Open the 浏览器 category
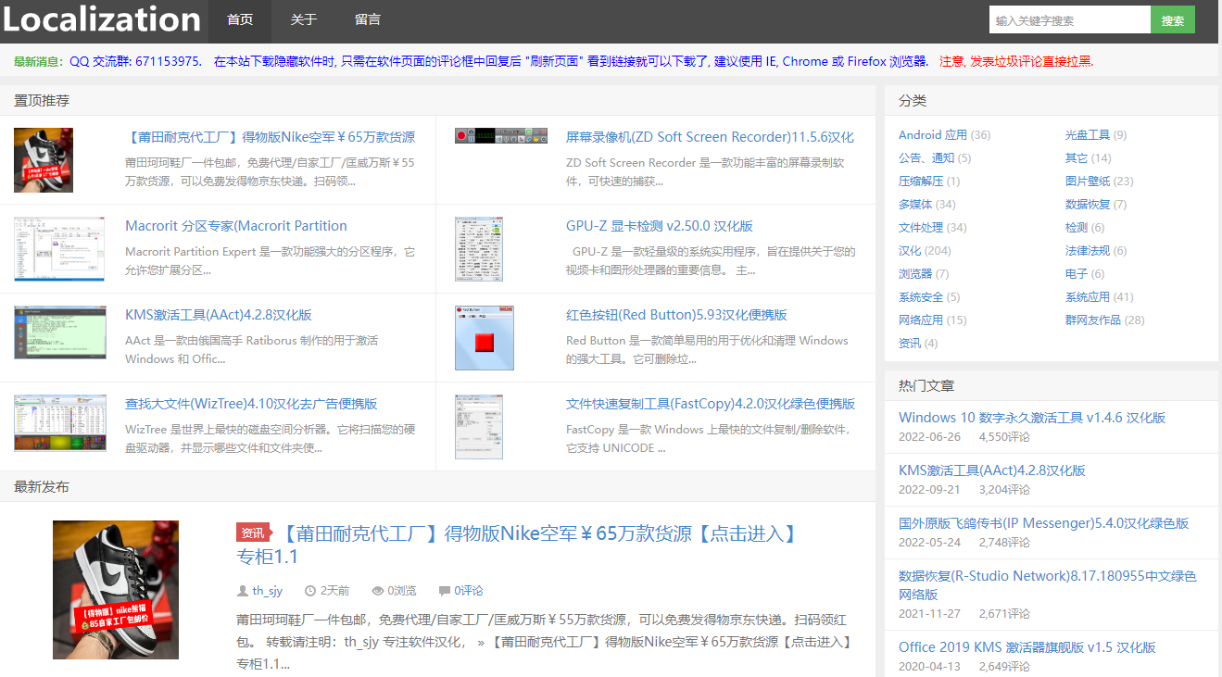Screen dimensions: 1222x677 click(x=915, y=274)
